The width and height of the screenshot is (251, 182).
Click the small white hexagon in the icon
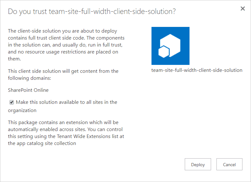164,52
